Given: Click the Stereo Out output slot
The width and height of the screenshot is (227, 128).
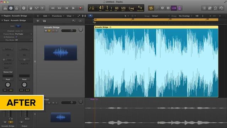Looking at the screenshot, I should [x=8, y=72].
